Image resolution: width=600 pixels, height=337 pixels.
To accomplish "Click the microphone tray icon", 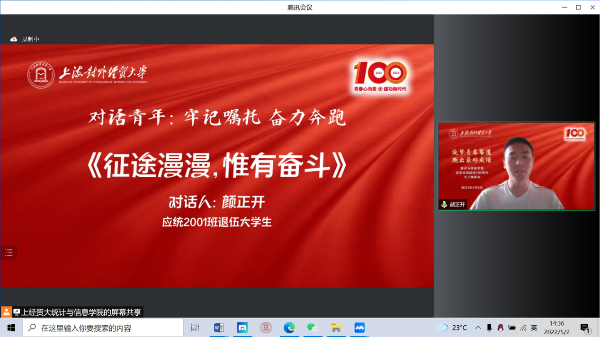I will (x=489, y=328).
